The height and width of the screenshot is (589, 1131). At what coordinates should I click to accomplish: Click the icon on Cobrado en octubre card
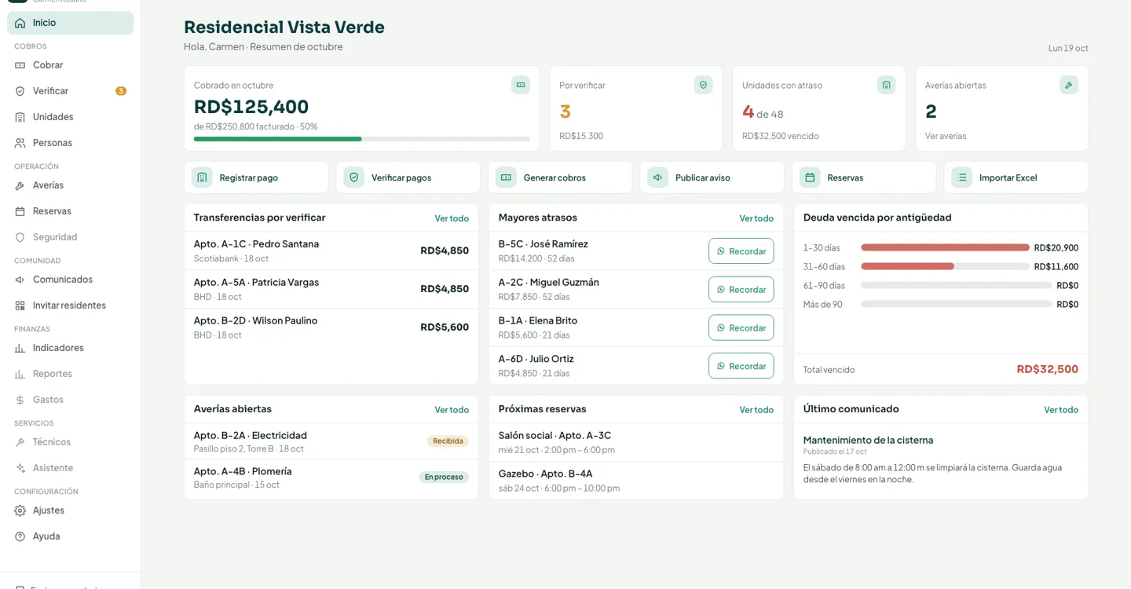coord(521,85)
